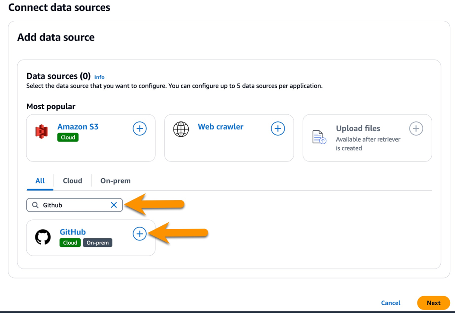Switch to the On-prem tab

click(x=115, y=180)
